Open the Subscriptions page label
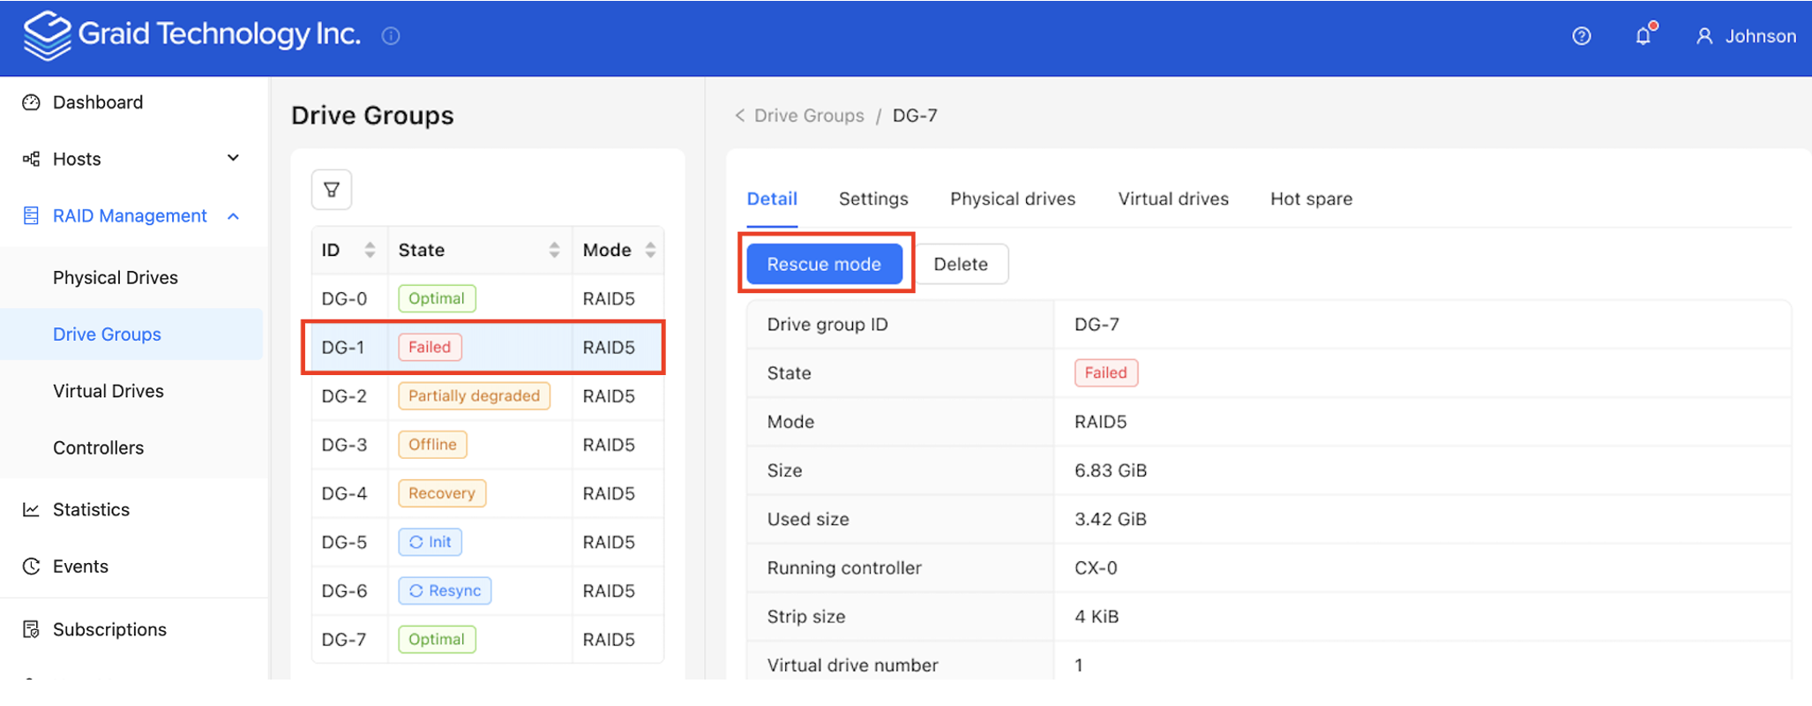The image size is (1812, 706). [109, 629]
